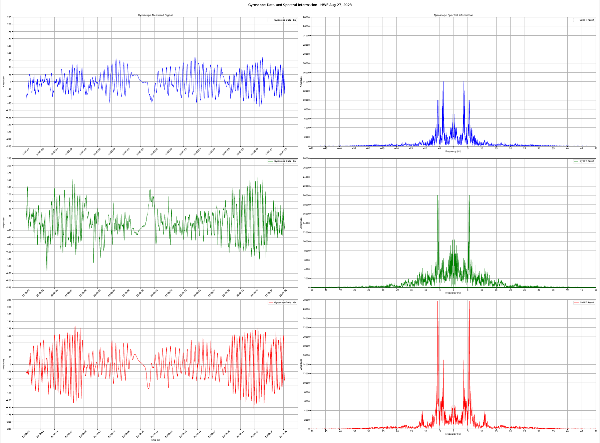Select 'Frequency (Hz)' label under the green FFT plot
Viewport: 600px width, 443px height.
point(453,293)
